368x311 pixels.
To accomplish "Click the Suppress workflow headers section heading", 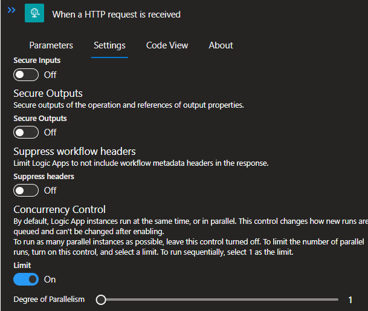I will [74, 152].
